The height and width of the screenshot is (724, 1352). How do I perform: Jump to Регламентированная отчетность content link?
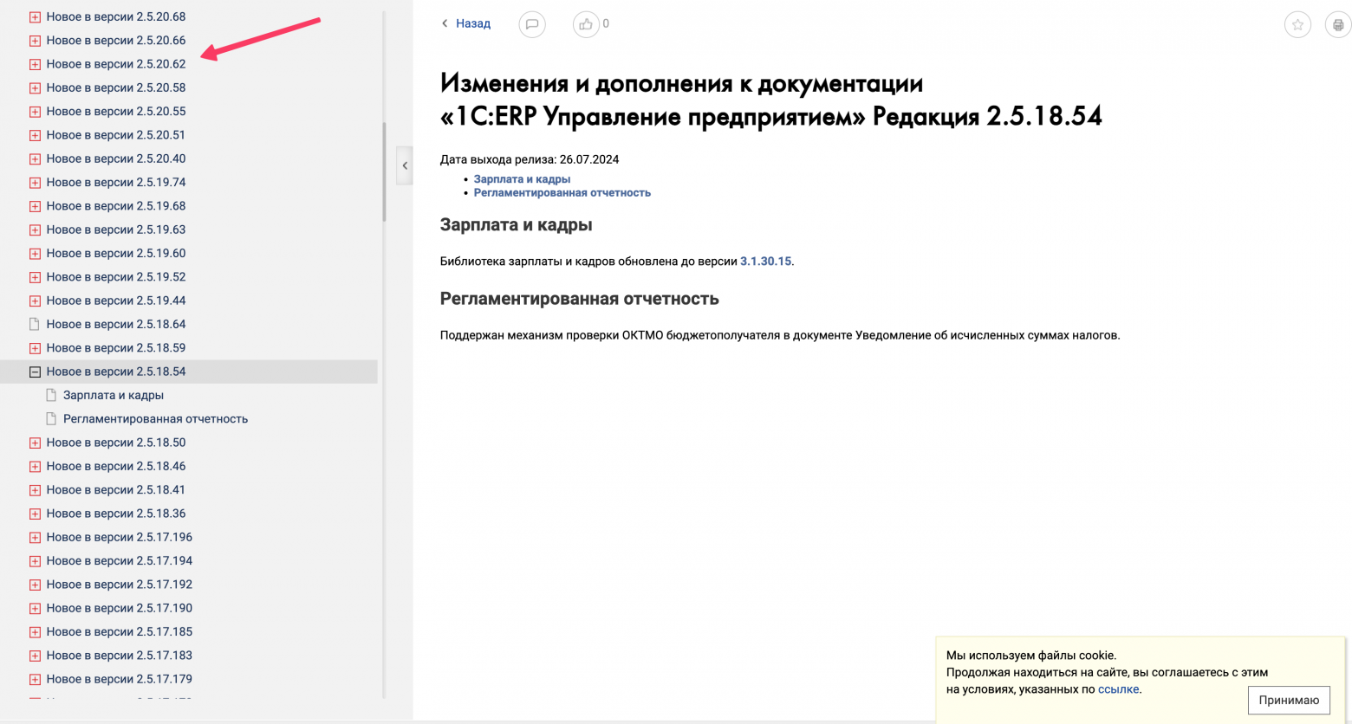(x=562, y=192)
